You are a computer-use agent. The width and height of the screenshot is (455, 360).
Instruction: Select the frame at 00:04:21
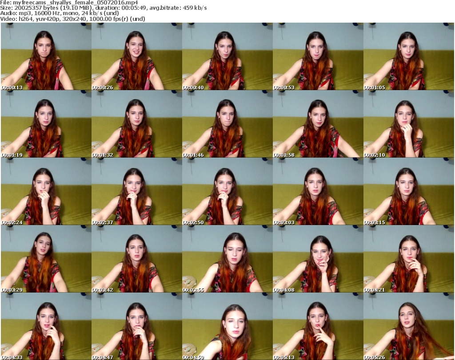click(x=409, y=259)
